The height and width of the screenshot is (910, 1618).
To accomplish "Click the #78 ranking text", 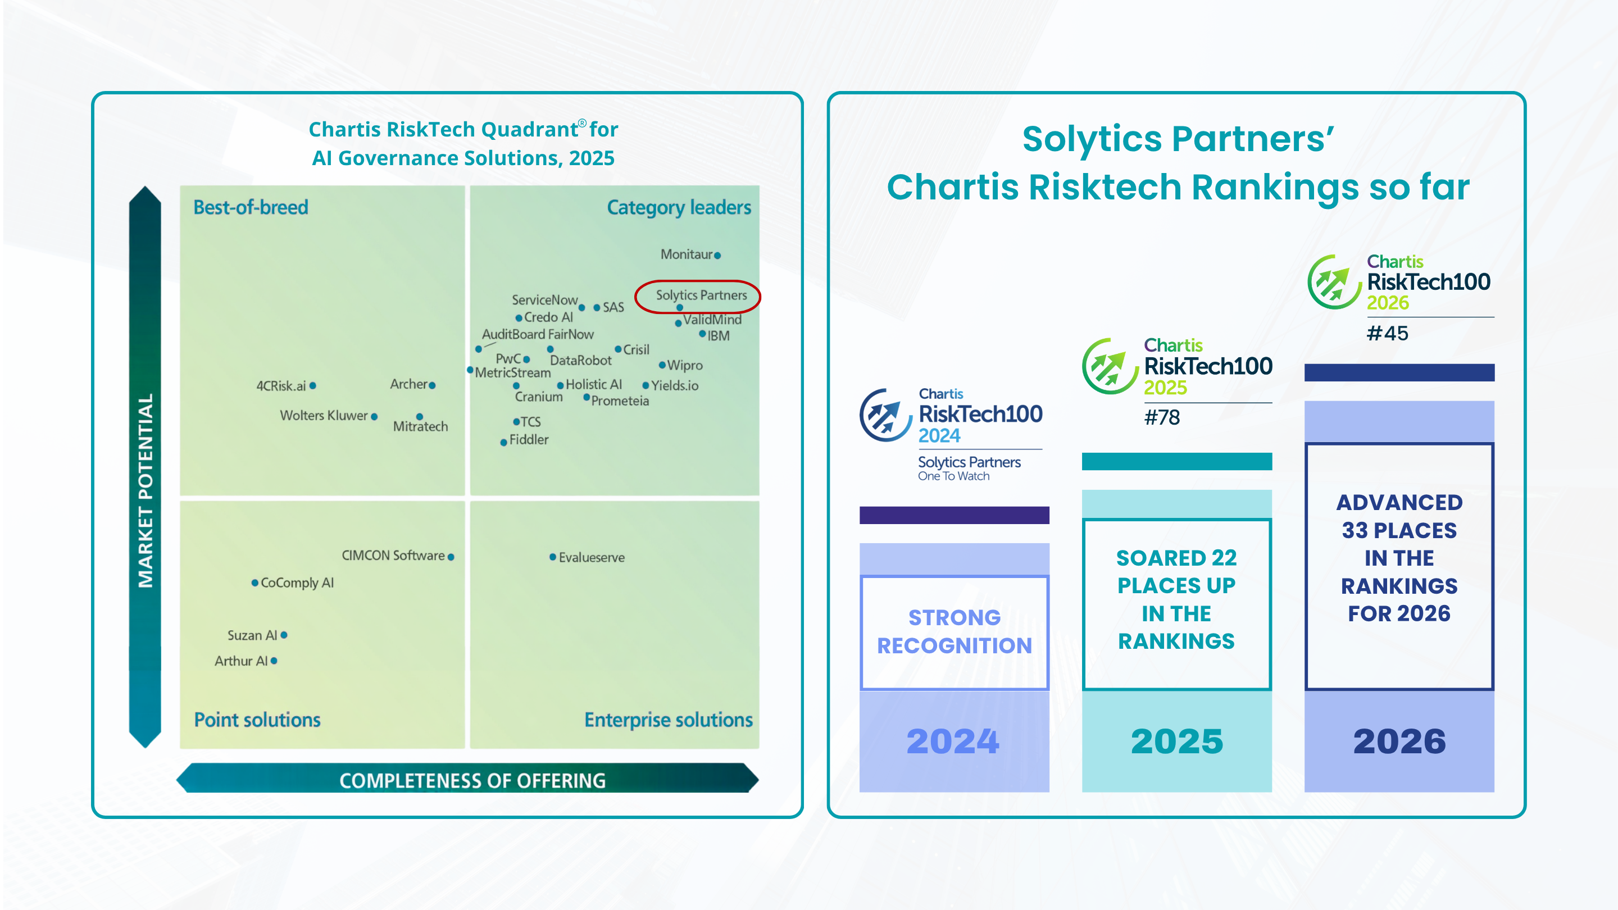I will [x=1162, y=417].
